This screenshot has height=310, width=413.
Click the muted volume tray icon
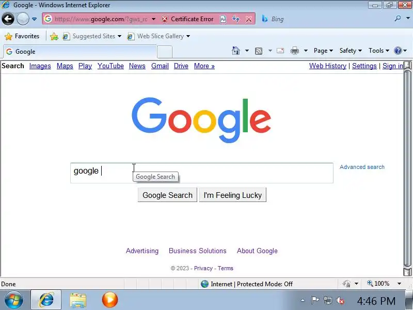(x=340, y=301)
